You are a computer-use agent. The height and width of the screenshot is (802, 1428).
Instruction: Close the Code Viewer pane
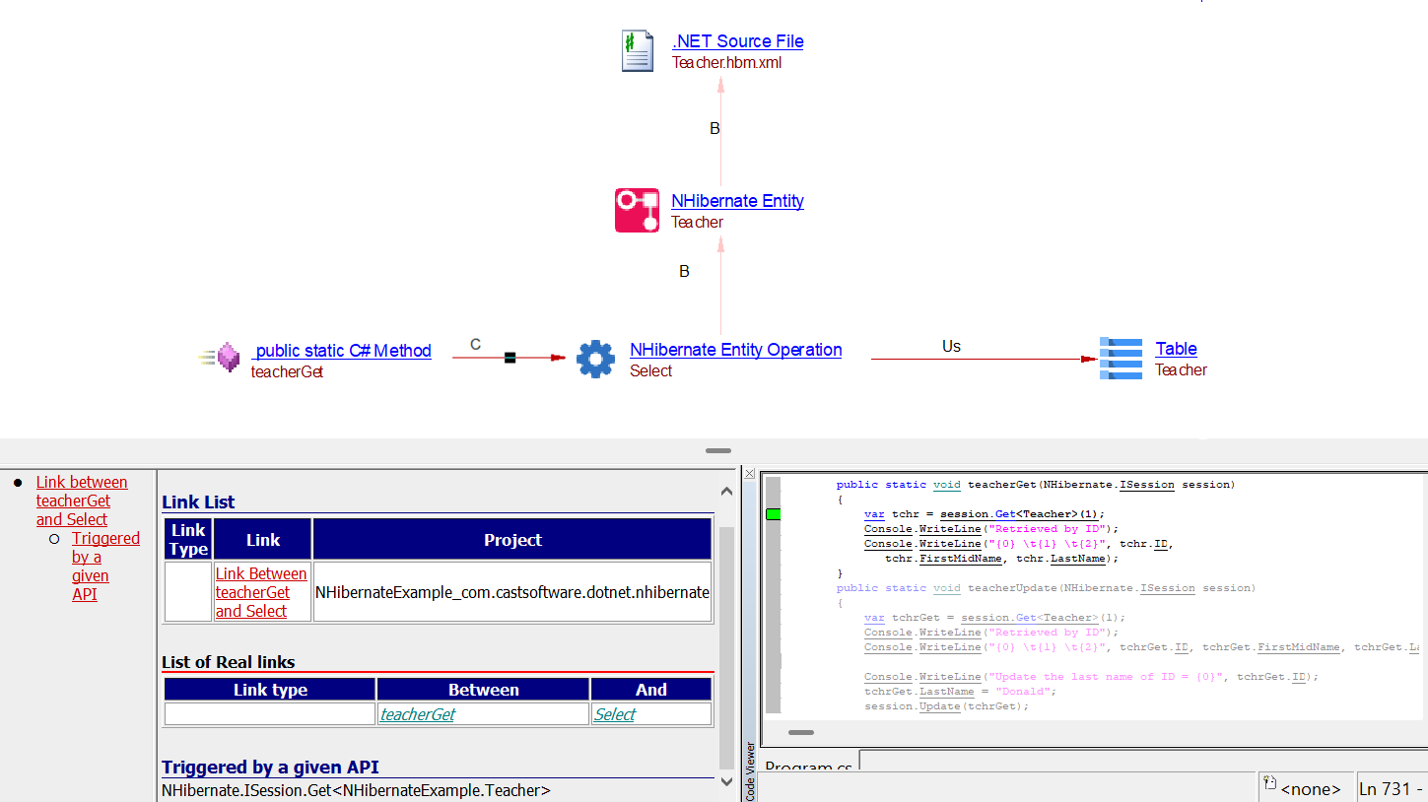(x=749, y=474)
